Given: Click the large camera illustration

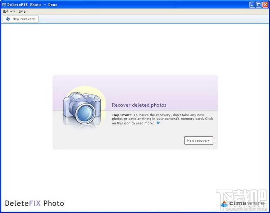Looking at the screenshot, I should pyautogui.click(x=82, y=108).
